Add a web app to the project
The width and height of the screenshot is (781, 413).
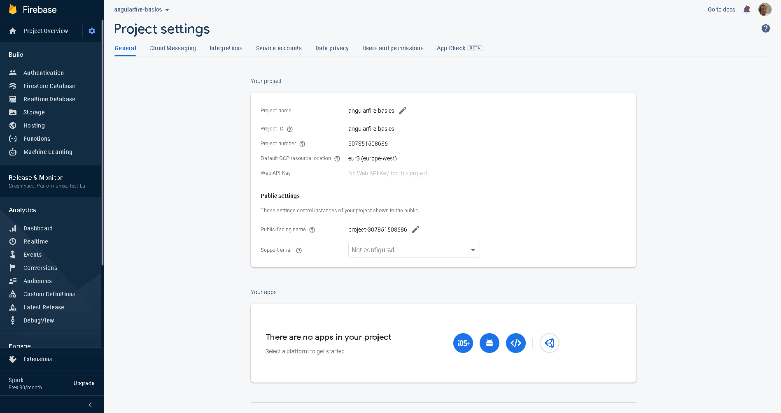tap(516, 343)
